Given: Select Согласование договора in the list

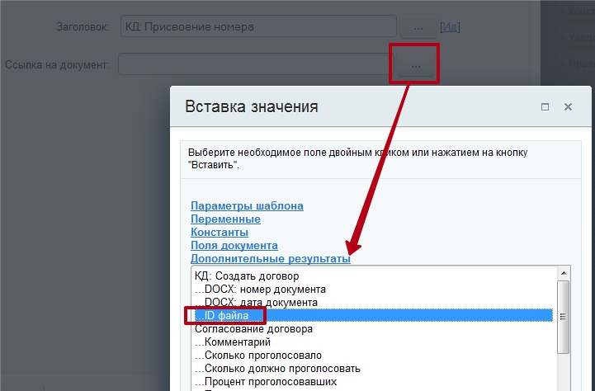Looking at the screenshot, I should tap(253, 328).
